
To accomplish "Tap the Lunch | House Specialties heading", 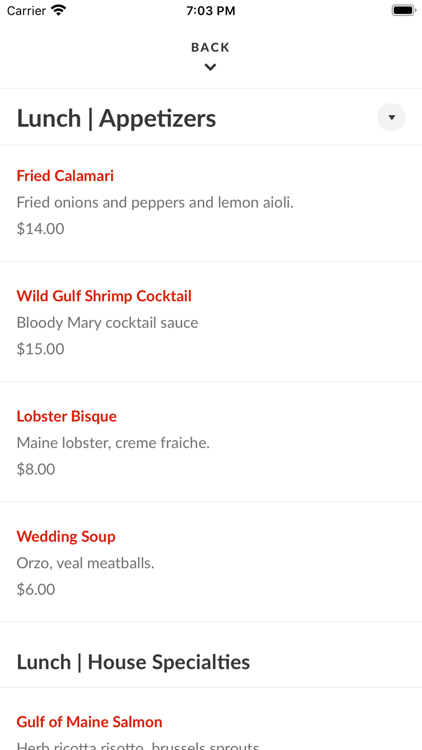I will point(133,662).
